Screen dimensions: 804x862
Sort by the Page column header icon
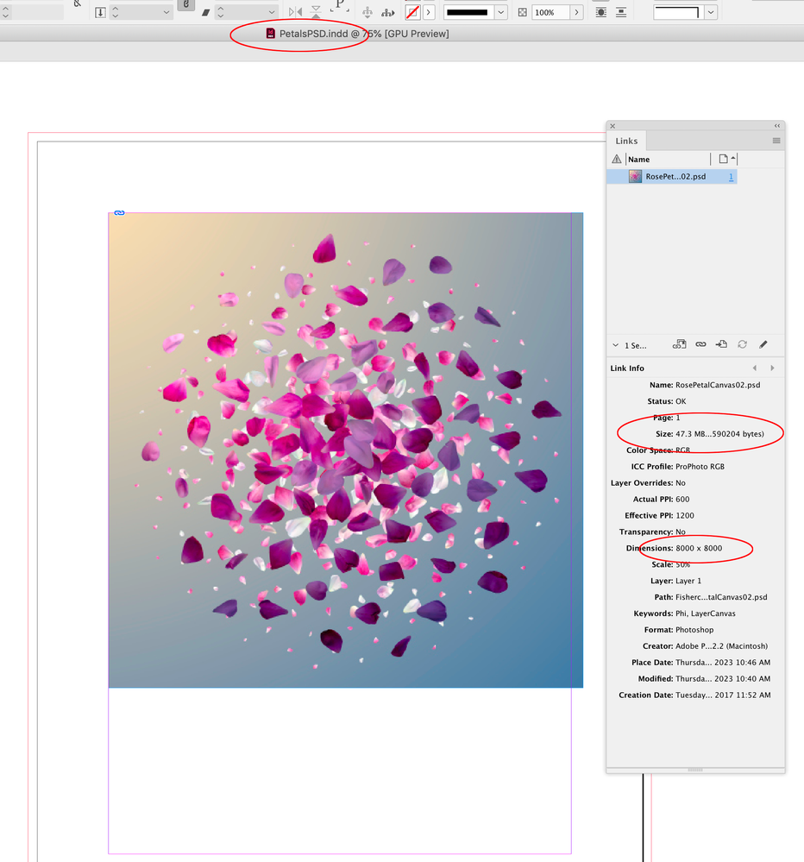(x=723, y=159)
